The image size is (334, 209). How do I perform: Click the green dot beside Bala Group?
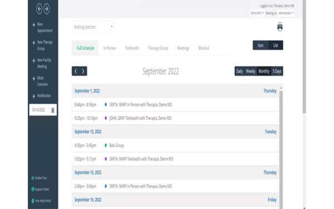point(106,145)
